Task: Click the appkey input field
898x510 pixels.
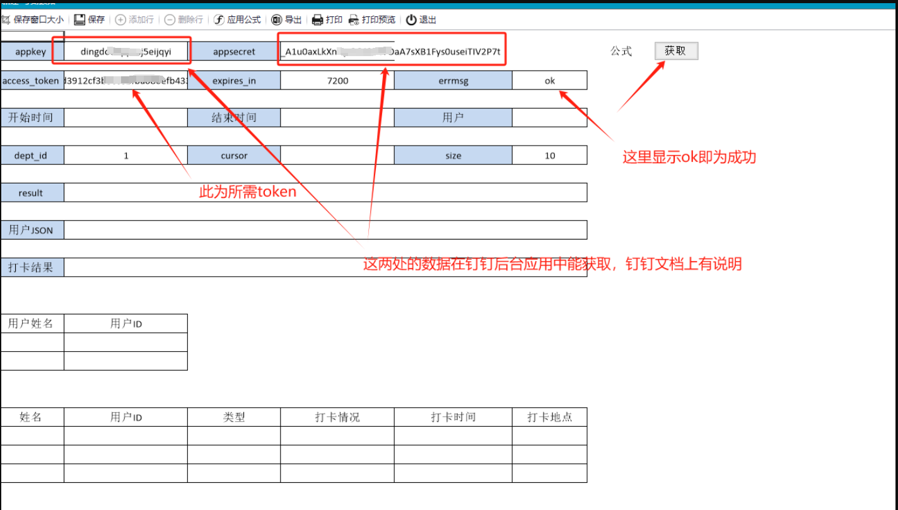Action: (x=125, y=52)
